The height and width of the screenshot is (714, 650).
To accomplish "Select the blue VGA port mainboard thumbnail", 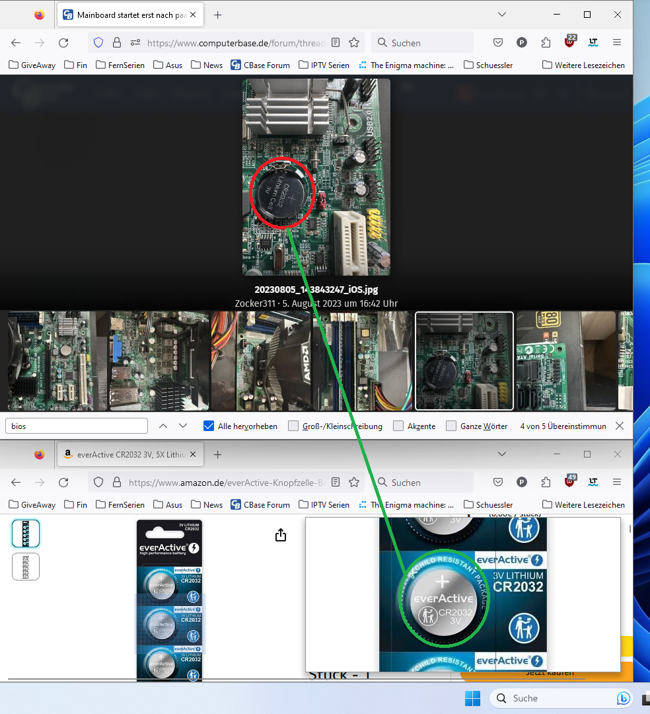I will tap(159, 361).
